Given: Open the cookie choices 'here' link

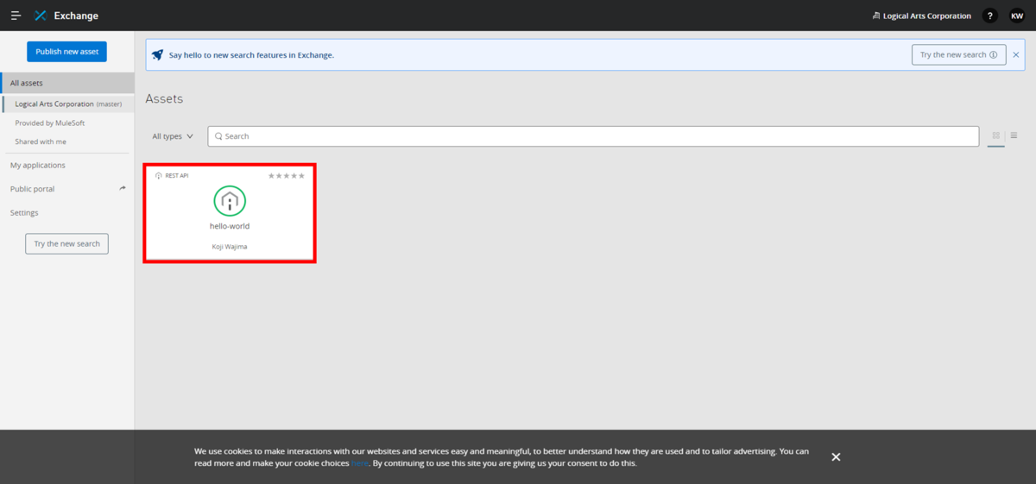Looking at the screenshot, I should (x=359, y=463).
